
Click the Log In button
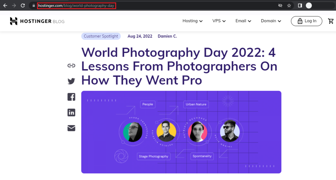(x=306, y=21)
